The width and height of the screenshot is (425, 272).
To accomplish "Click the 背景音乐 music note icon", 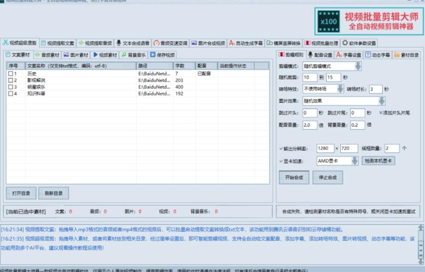I will pos(124,55).
